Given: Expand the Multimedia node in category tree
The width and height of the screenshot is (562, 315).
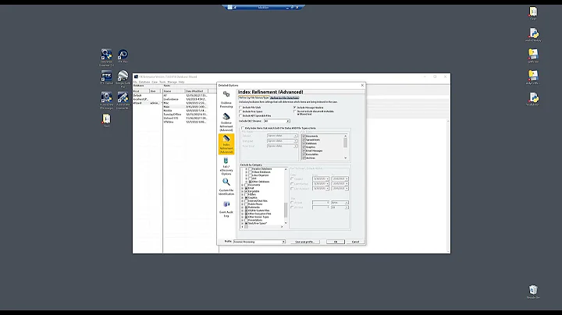Looking at the screenshot, I should 242,207.
